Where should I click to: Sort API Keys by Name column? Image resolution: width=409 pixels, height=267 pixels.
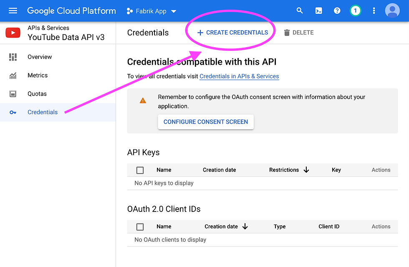(164, 170)
